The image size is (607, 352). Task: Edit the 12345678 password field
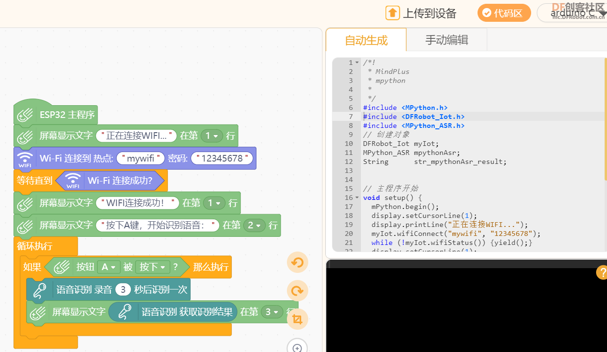click(x=222, y=158)
